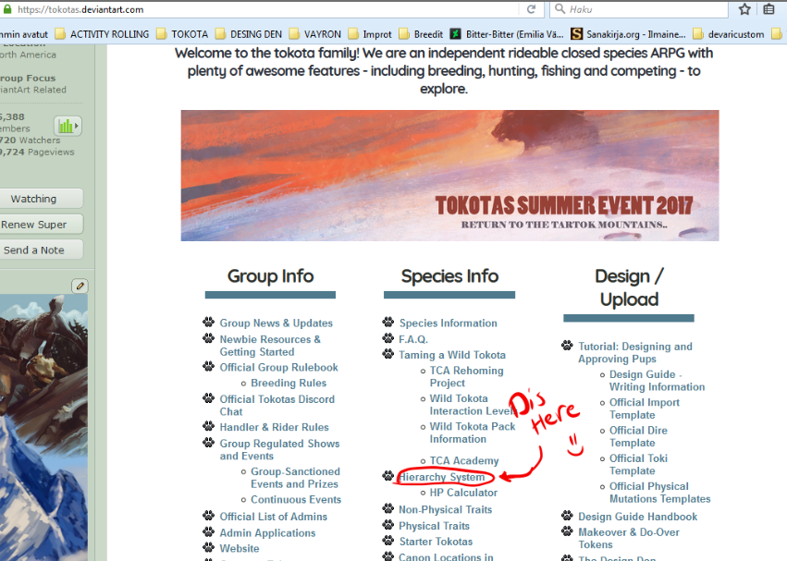
Task: Click the Haku search field
Action: click(639, 9)
